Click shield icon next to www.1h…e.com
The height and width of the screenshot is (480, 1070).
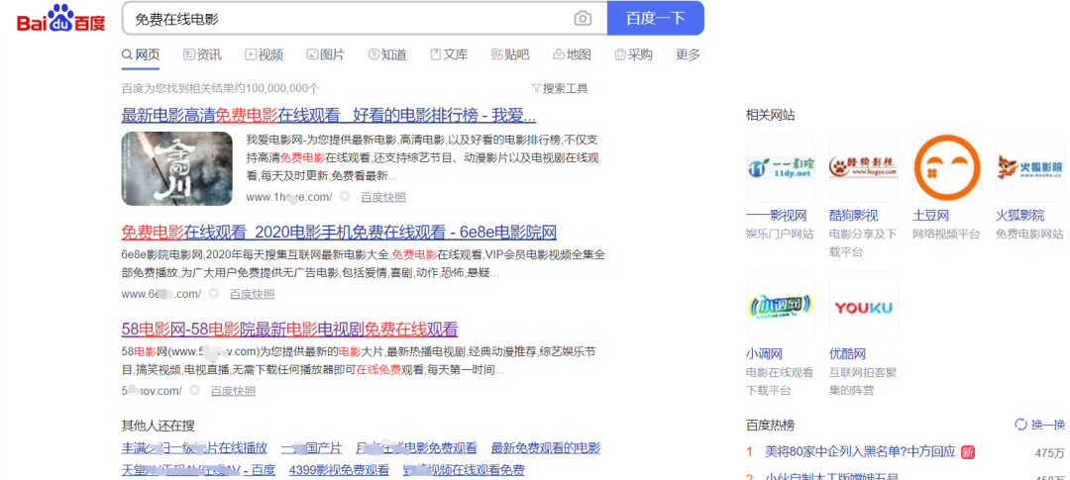(x=346, y=197)
